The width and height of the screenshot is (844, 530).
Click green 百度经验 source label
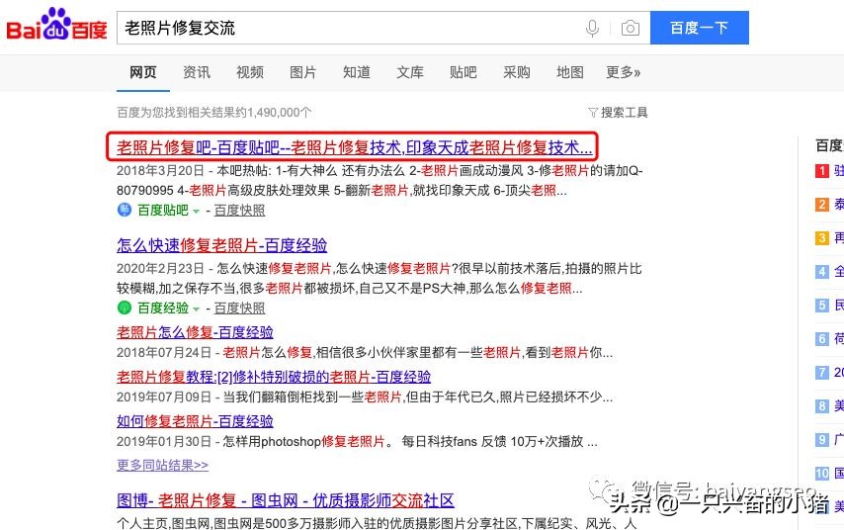[x=163, y=309]
